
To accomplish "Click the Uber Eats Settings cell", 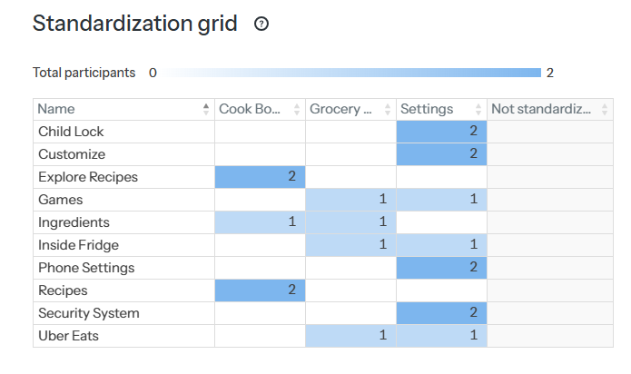I will (x=441, y=336).
